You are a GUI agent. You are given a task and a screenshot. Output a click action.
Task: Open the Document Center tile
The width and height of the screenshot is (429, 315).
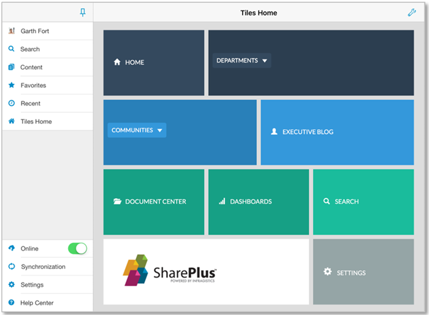(x=153, y=202)
